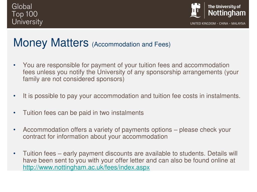Screen dimensions: 257x192
Task: Click the line about paying costs in instalments
Action: (x=132, y=96)
